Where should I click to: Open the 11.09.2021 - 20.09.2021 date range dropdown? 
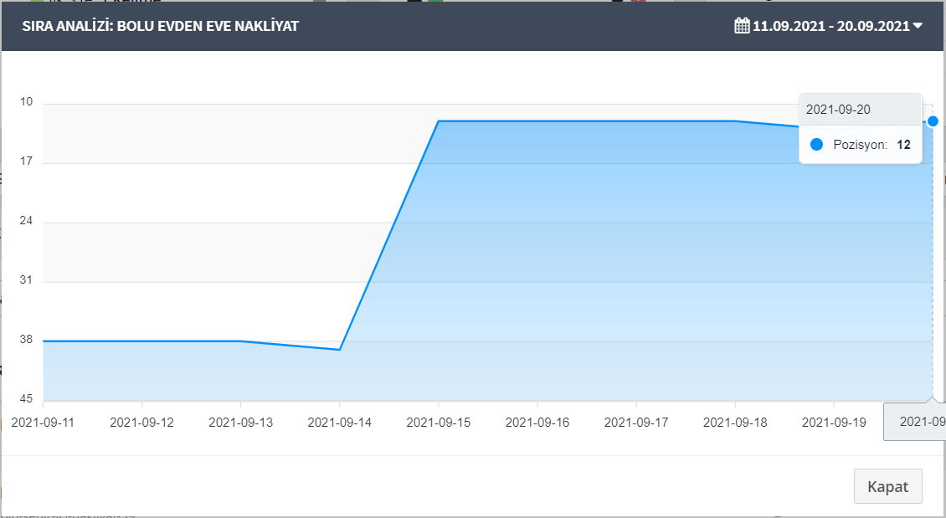pyautogui.click(x=828, y=26)
